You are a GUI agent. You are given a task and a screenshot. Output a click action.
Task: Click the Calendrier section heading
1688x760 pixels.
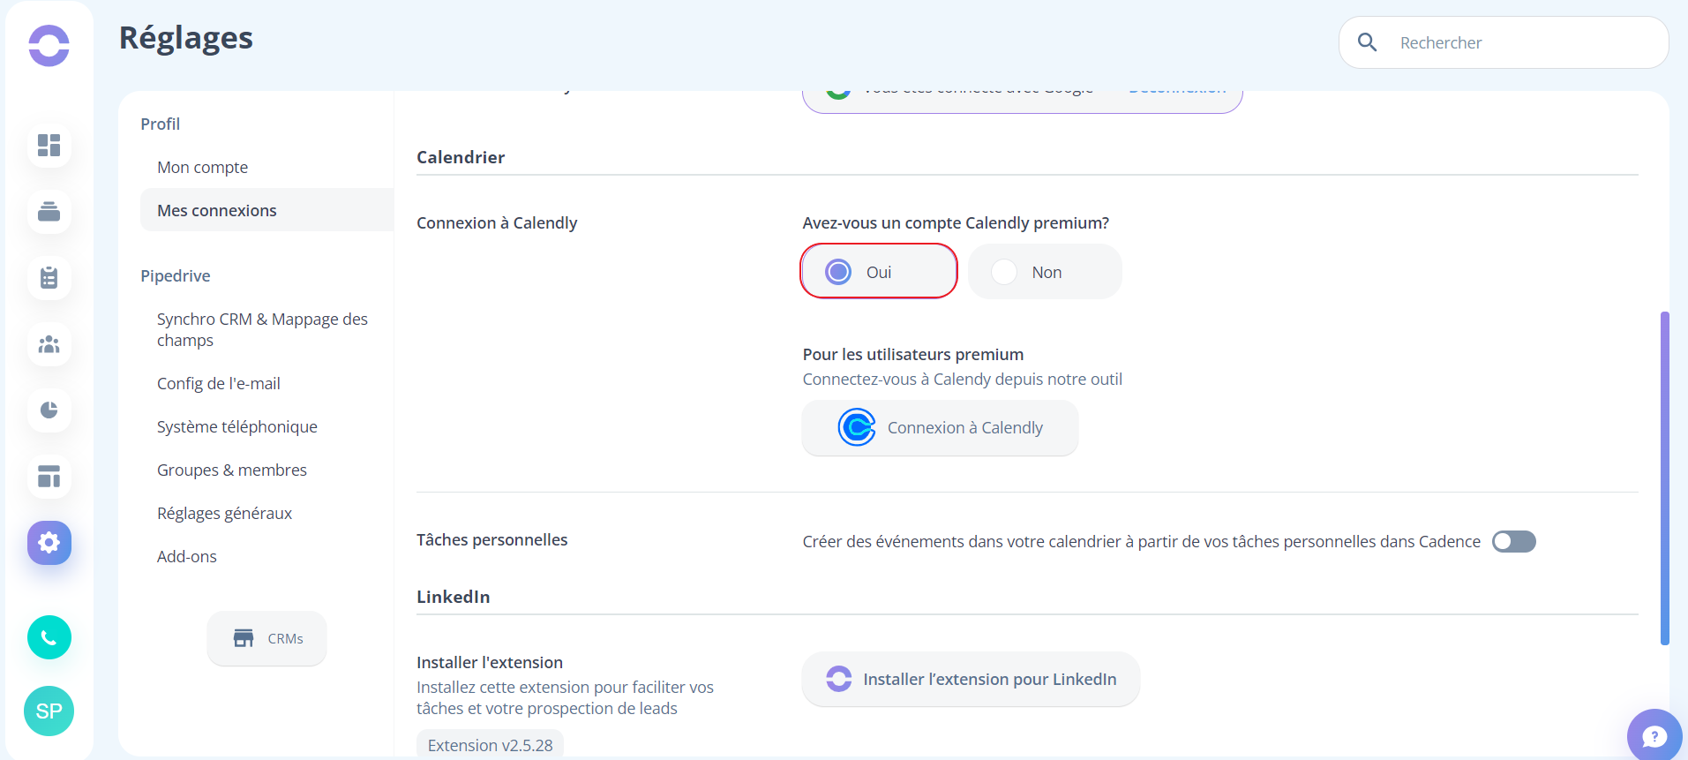[x=461, y=157]
